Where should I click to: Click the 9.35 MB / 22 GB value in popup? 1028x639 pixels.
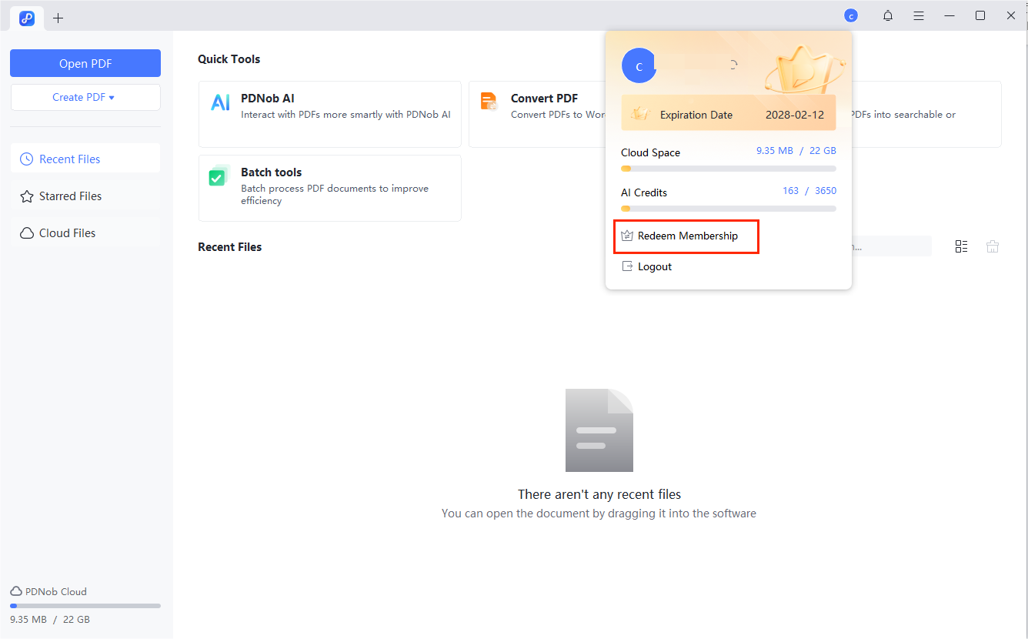(796, 150)
